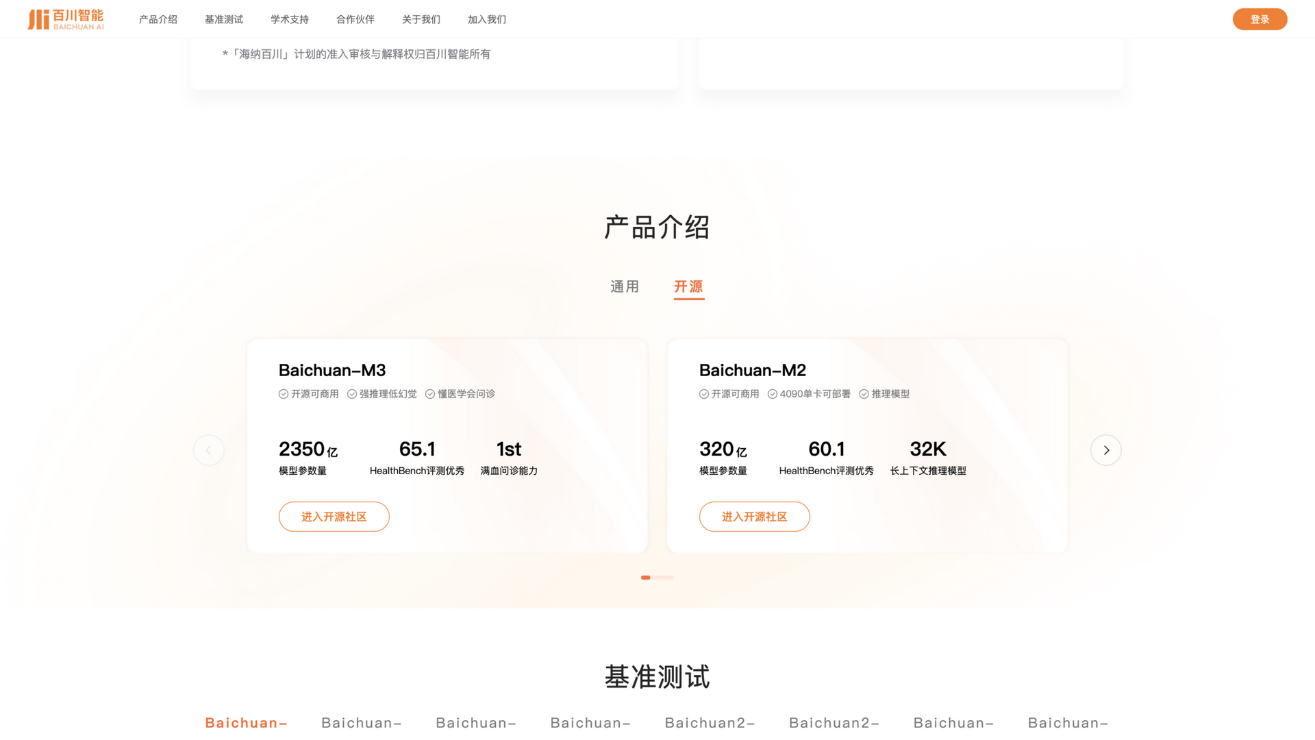
Task: Click the 60.1 HealthBench score
Action: 827,449
